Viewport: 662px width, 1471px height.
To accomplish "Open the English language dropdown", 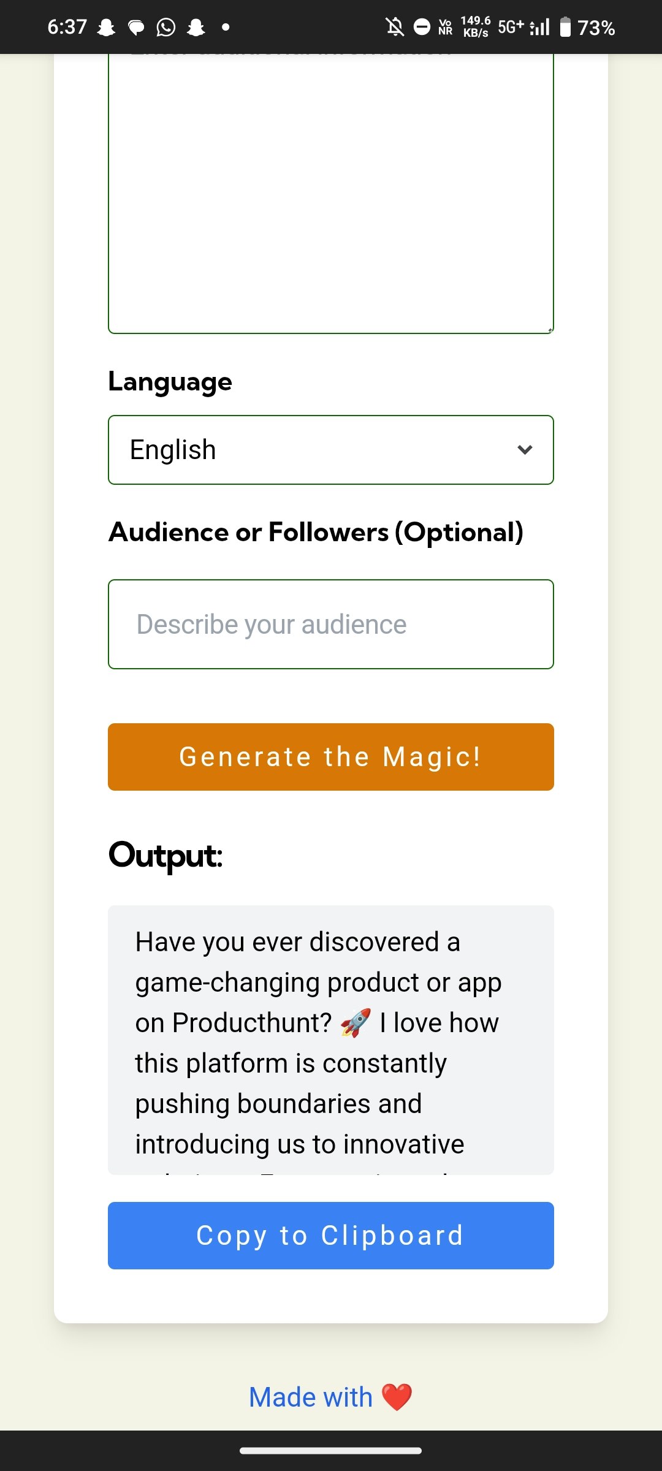I will 330,450.
